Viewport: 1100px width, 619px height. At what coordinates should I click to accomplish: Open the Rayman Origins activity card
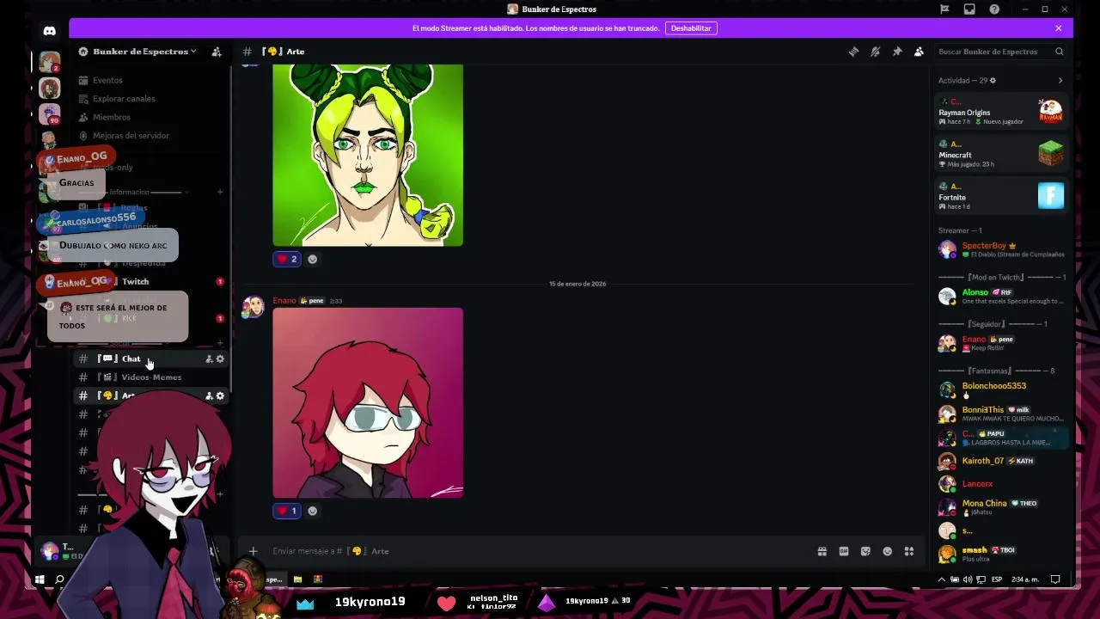[1001, 112]
